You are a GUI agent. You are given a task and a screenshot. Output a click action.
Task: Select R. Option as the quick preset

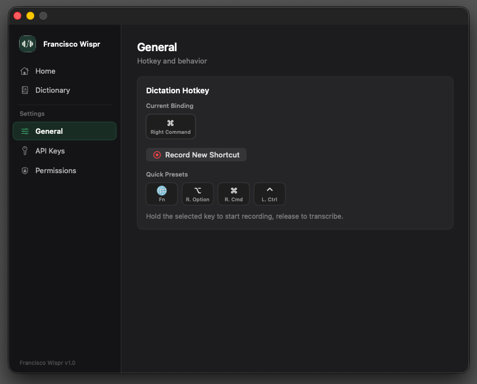coord(198,193)
